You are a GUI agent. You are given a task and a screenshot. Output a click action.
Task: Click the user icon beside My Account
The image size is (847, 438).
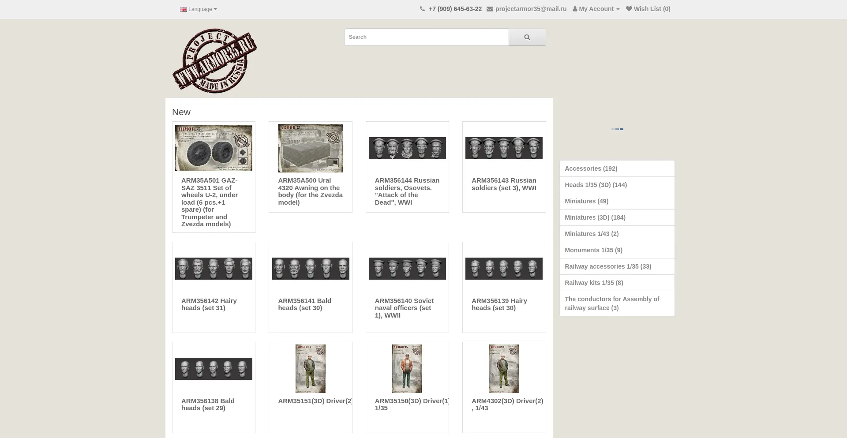point(575,9)
